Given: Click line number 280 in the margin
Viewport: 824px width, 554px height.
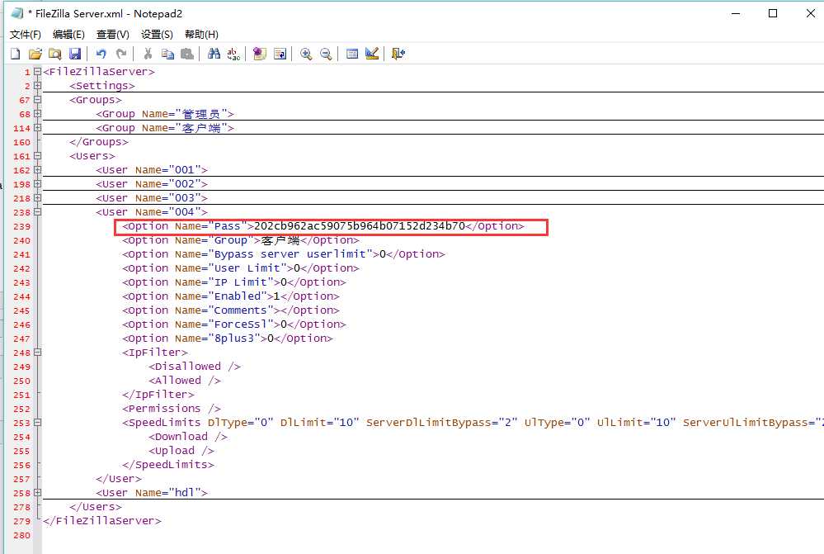Looking at the screenshot, I should [21, 536].
